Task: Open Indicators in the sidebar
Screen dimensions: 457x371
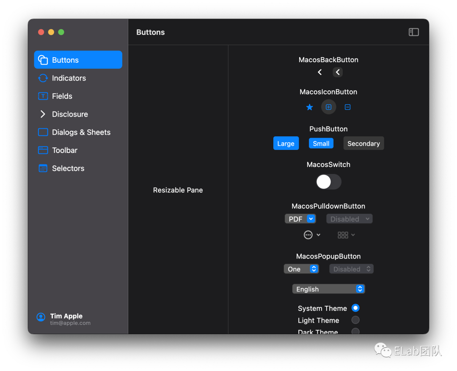Action: pyautogui.click(x=78, y=78)
